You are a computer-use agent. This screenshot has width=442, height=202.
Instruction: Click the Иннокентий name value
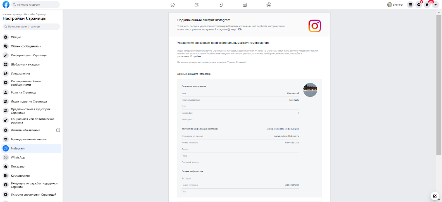pos(293,93)
